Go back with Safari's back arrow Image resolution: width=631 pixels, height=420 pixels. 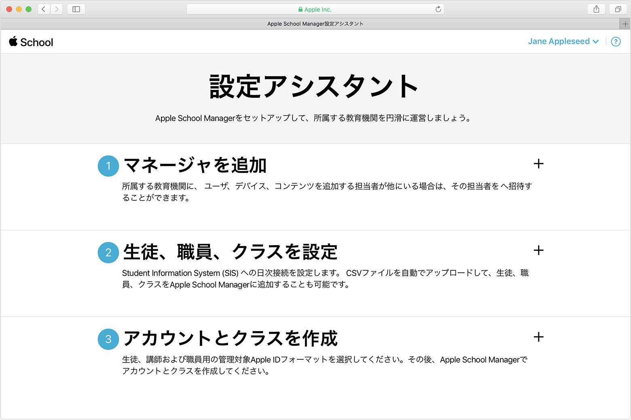[44, 9]
